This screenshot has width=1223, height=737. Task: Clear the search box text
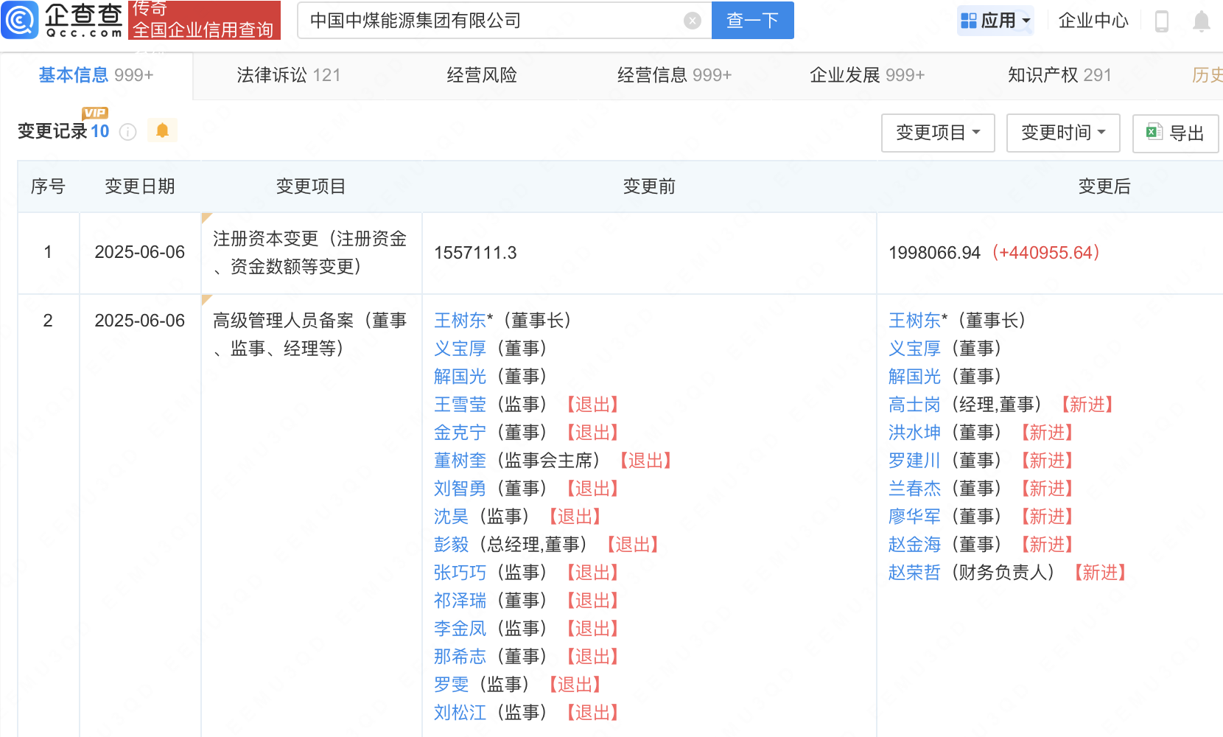[692, 21]
